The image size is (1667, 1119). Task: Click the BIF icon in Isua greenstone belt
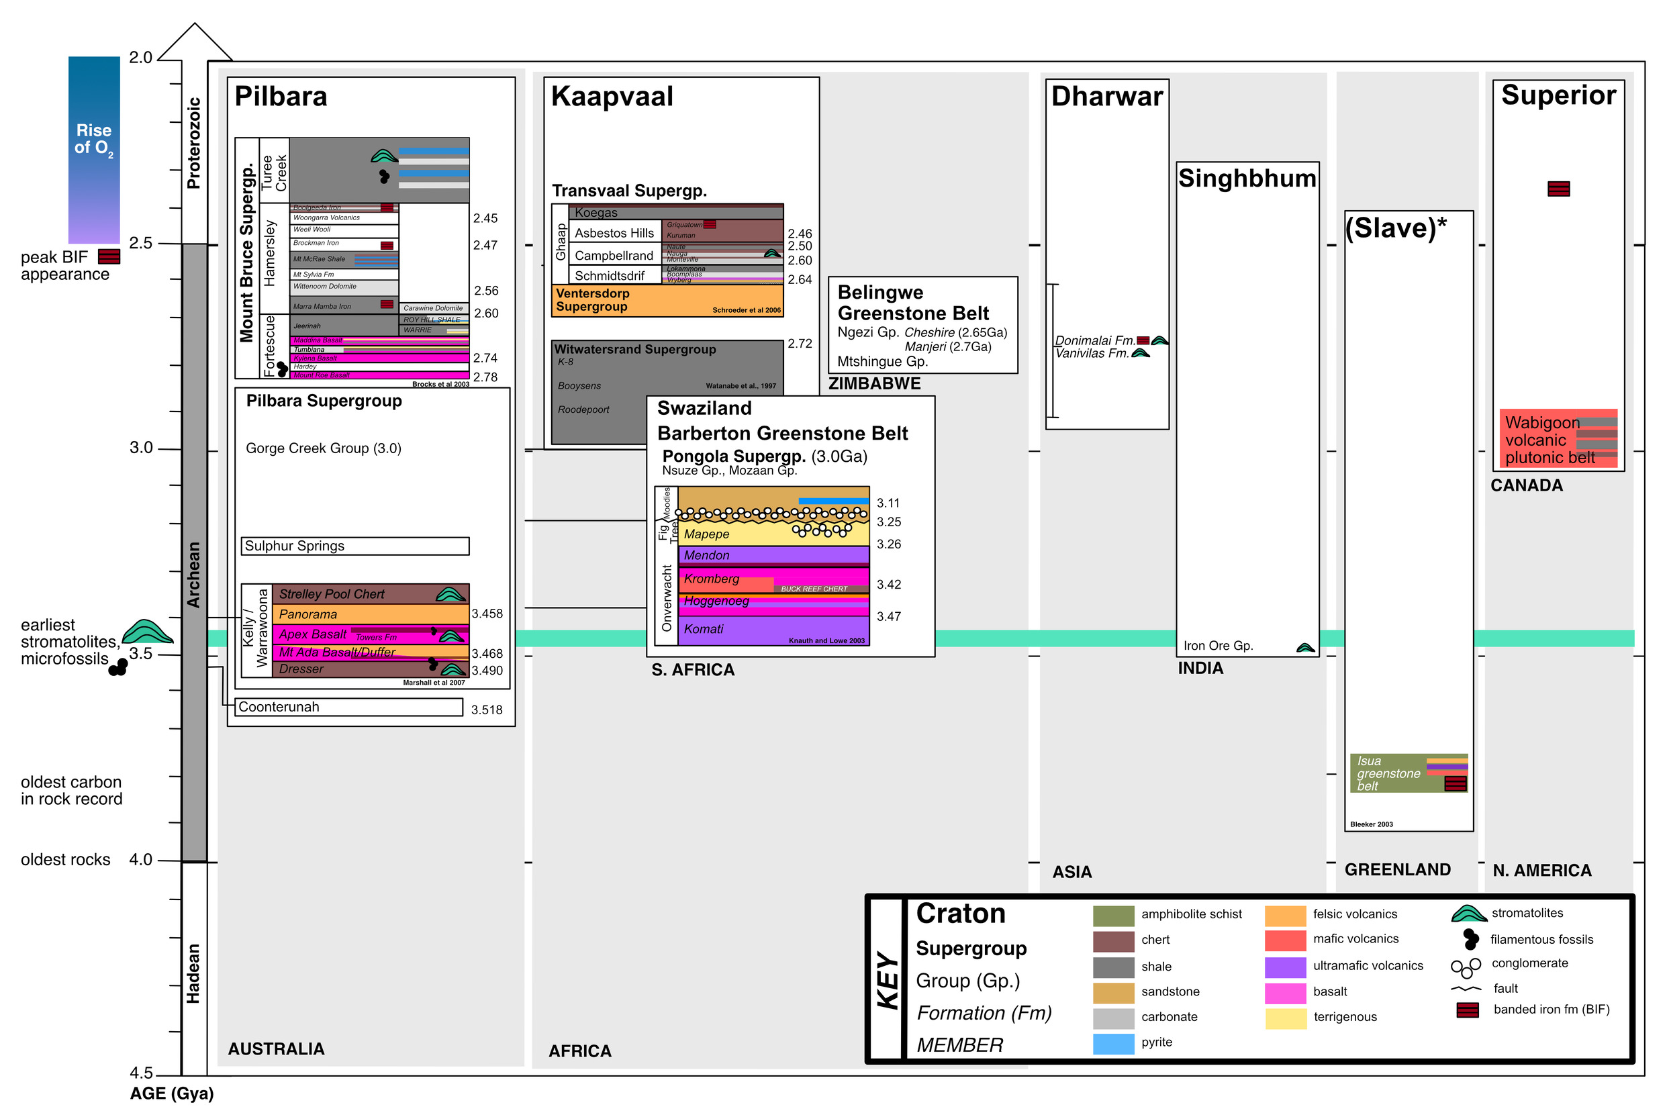(x=1455, y=783)
